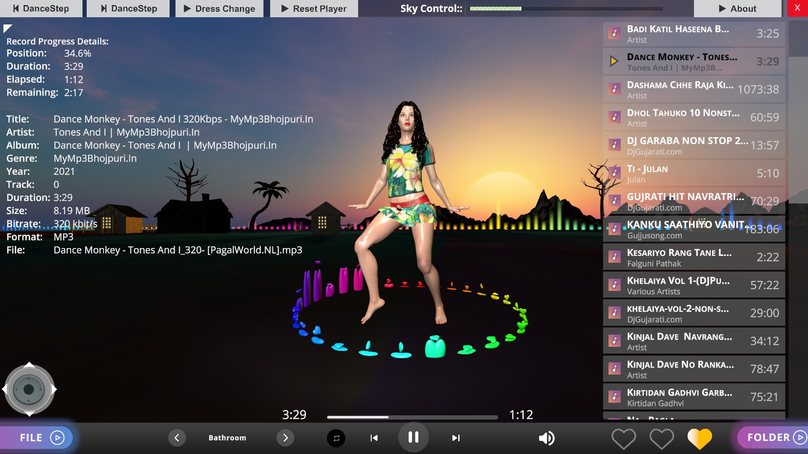The height and width of the screenshot is (454, 808).
Task: Choose DJ GARABA NON STOP track
Action: click(x=694, y=145)
